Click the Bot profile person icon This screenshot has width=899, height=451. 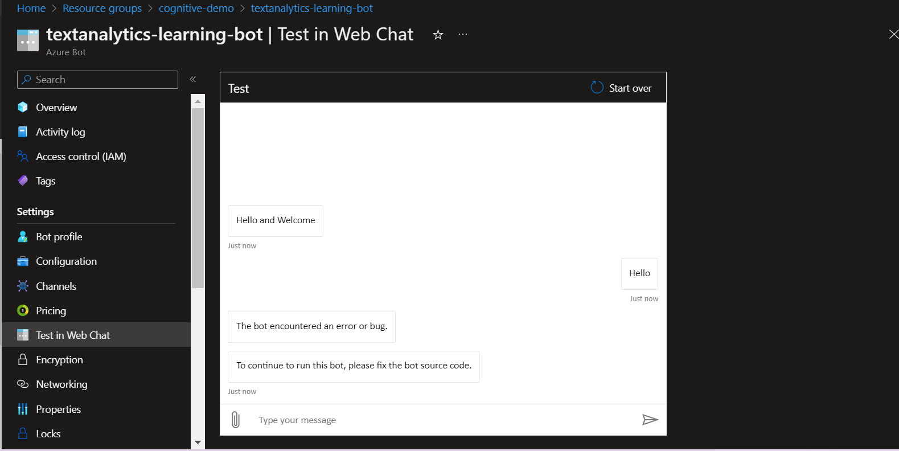pos(23,236)
